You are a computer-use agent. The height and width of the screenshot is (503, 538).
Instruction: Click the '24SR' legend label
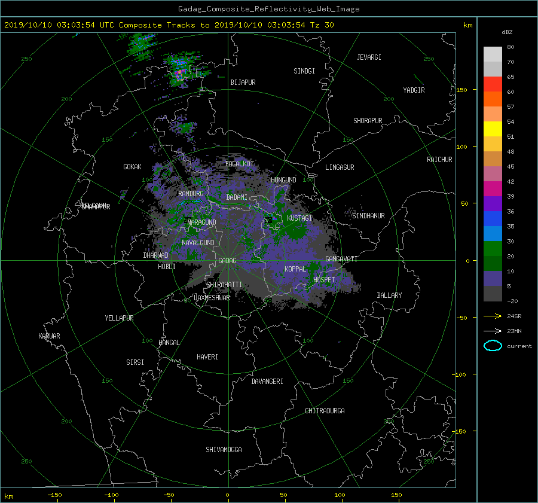514,316
